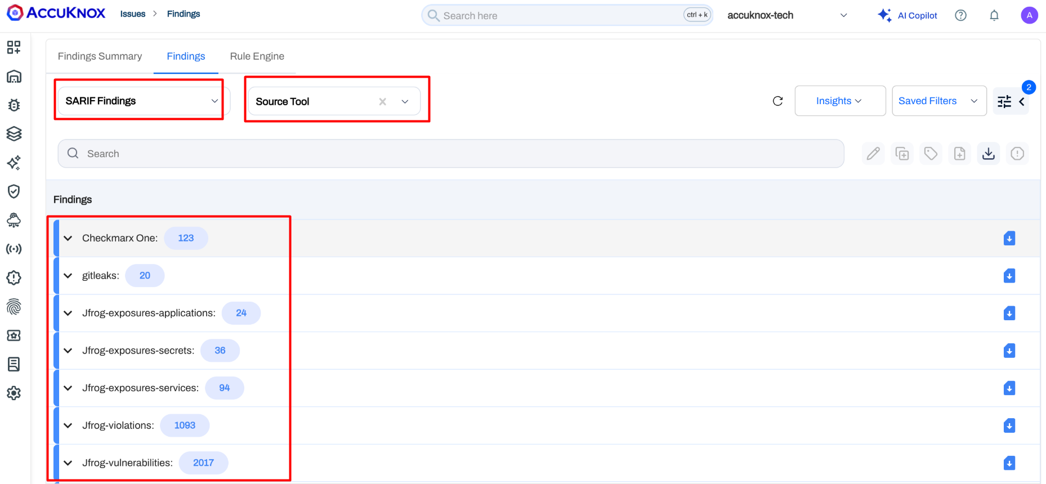
Task: Click the findings Search input field
Action: (x=450, y=154)
